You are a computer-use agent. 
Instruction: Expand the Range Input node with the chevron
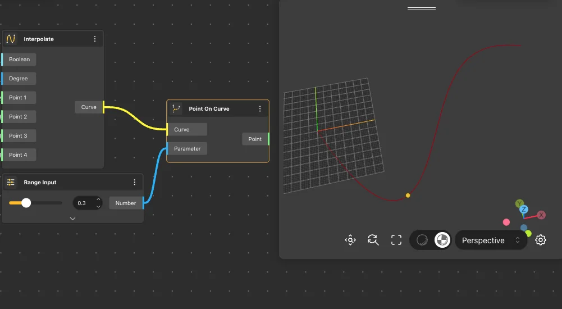coord(72,219)
